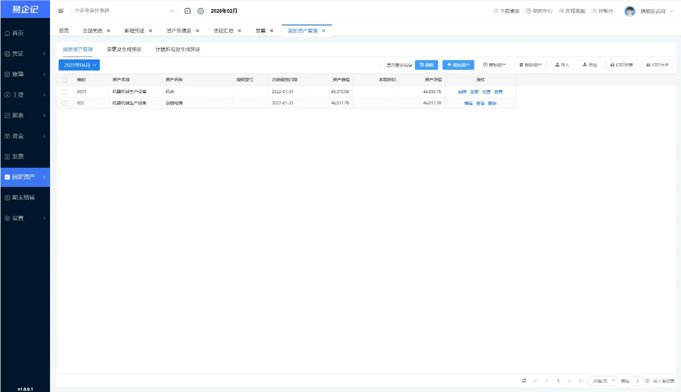681x392 pixels.
Task: Click the 刷新 refresh button
Action: [x=427, y=65]
